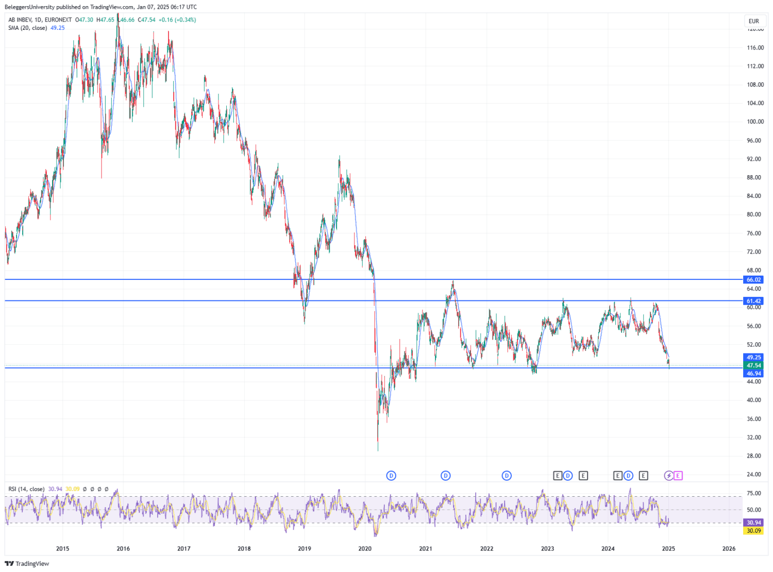Click the TradingView logo at bottom left

pos(27,564)
